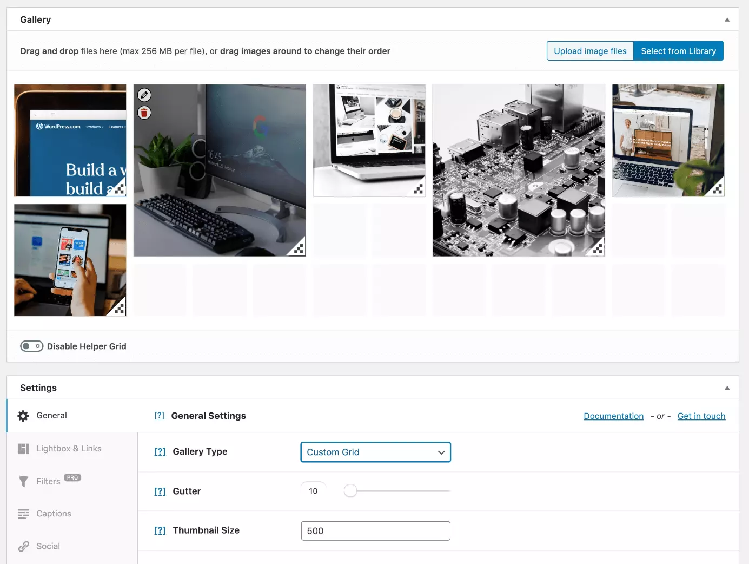Click resize handle on circuit board image
The height and width of the screenshot is (564, 749).
598,249
